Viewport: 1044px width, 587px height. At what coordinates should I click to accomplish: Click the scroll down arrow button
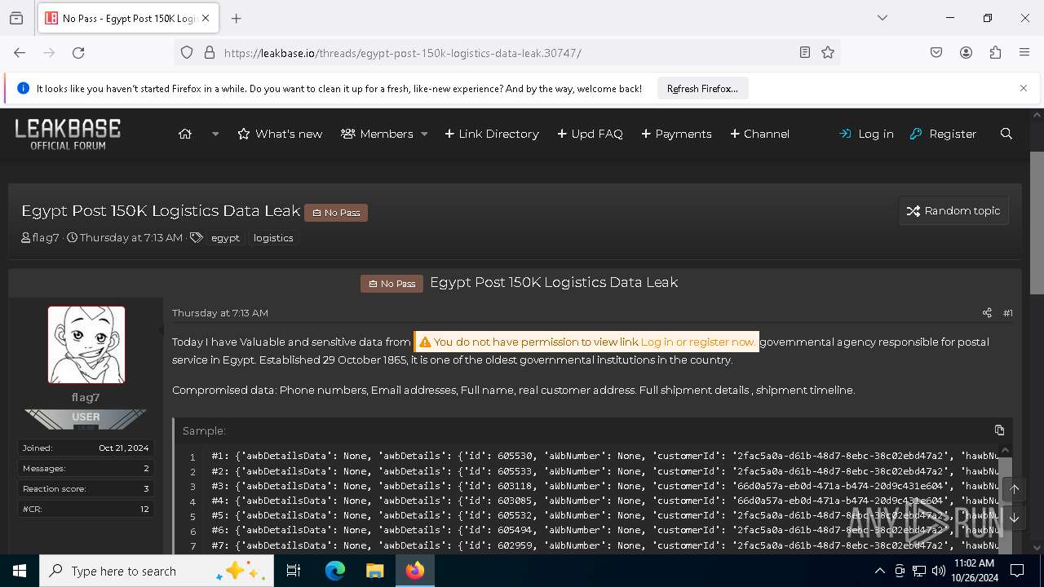coord(1015,518)
